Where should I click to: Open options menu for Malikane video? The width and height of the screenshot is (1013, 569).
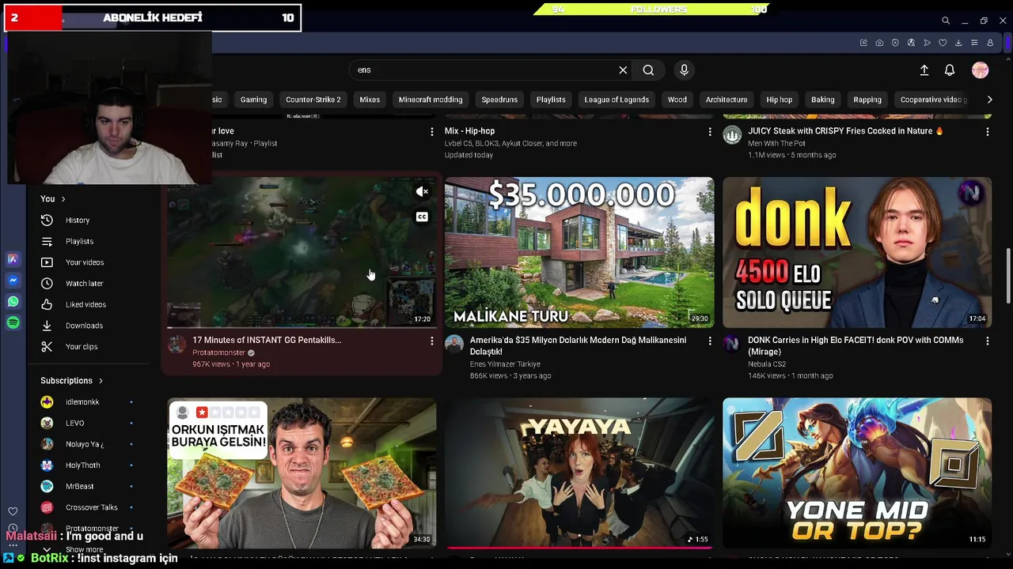[x=709, y=341]
